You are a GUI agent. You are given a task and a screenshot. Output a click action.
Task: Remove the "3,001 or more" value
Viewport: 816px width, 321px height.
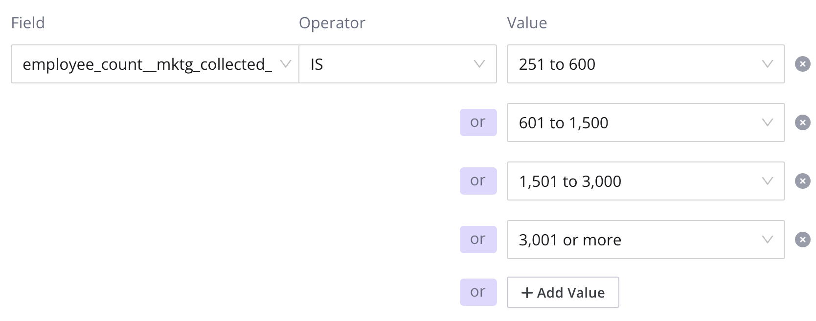point(802,240)
